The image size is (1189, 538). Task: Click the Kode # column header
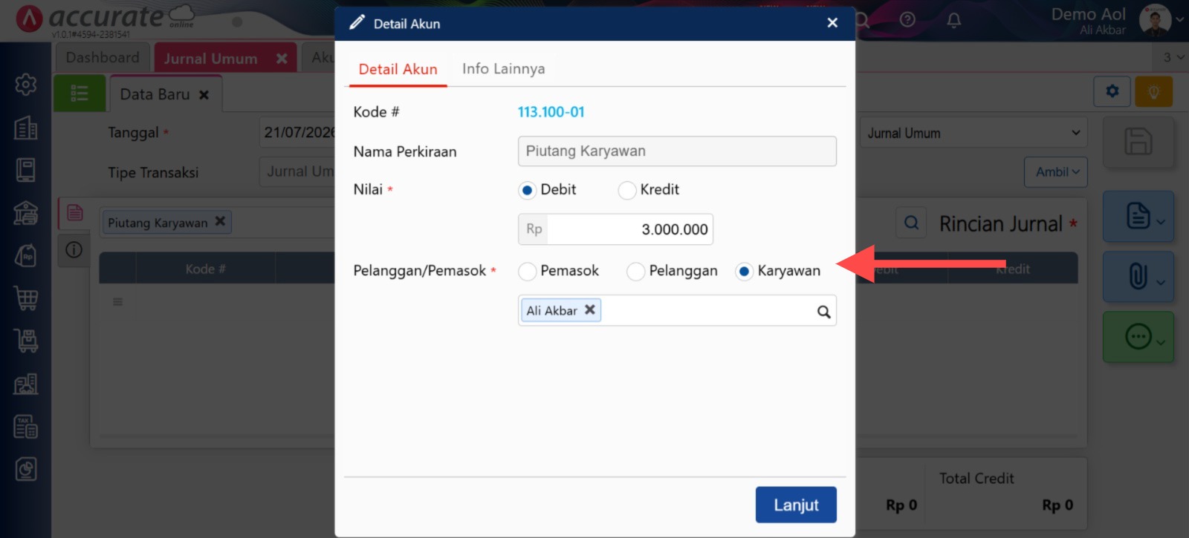[x=205, y=269]
